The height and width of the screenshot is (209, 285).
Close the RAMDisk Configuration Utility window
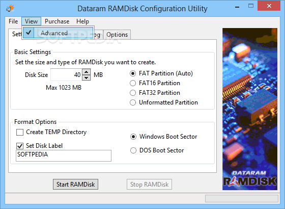(269, 6)
